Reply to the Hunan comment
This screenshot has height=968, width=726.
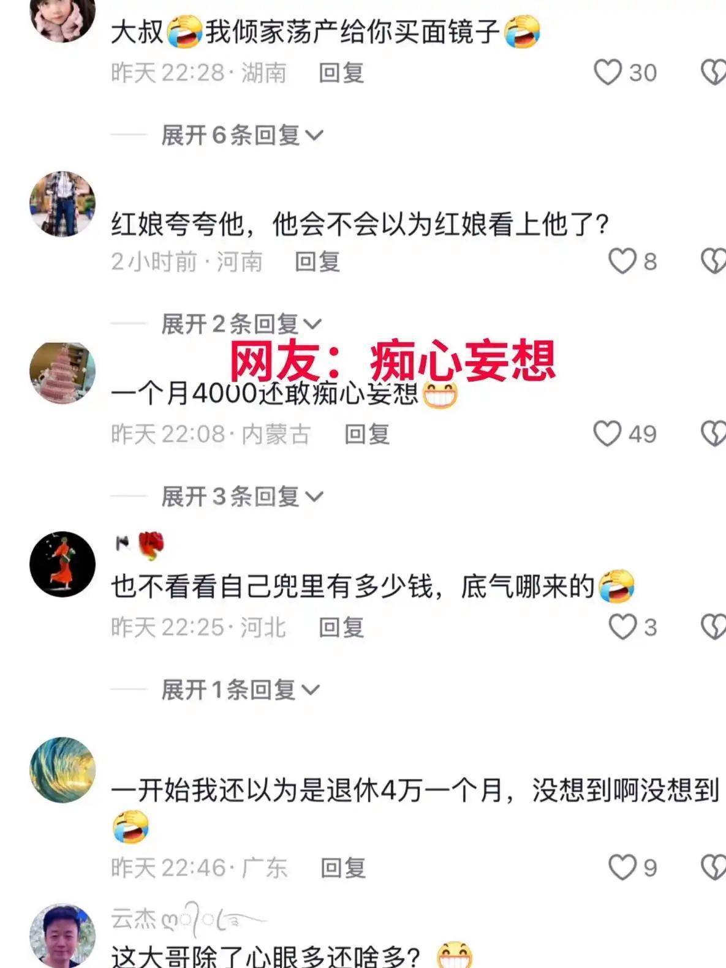341,73
